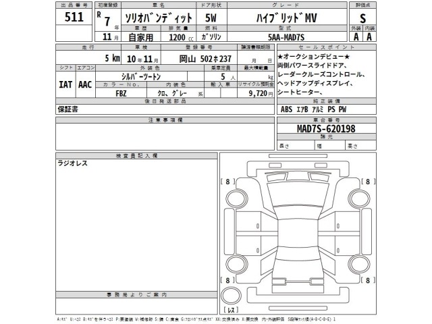Viewport: 432px width, 324px height.
Task: Click the 保証書 entry
Action: click(x=67, y=109)
